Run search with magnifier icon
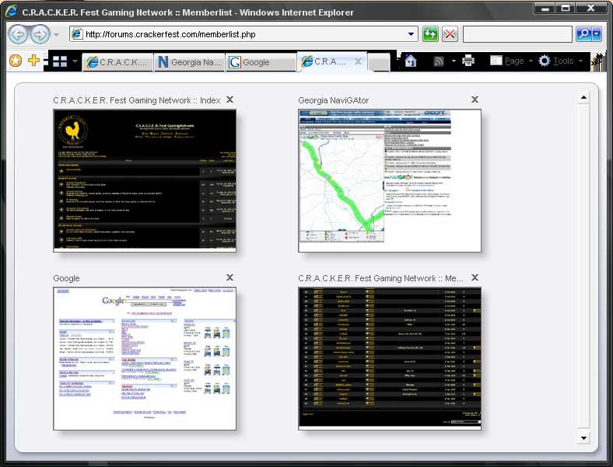Image resolution: width=613 pixels, height=467 pixels. [583, 34]
